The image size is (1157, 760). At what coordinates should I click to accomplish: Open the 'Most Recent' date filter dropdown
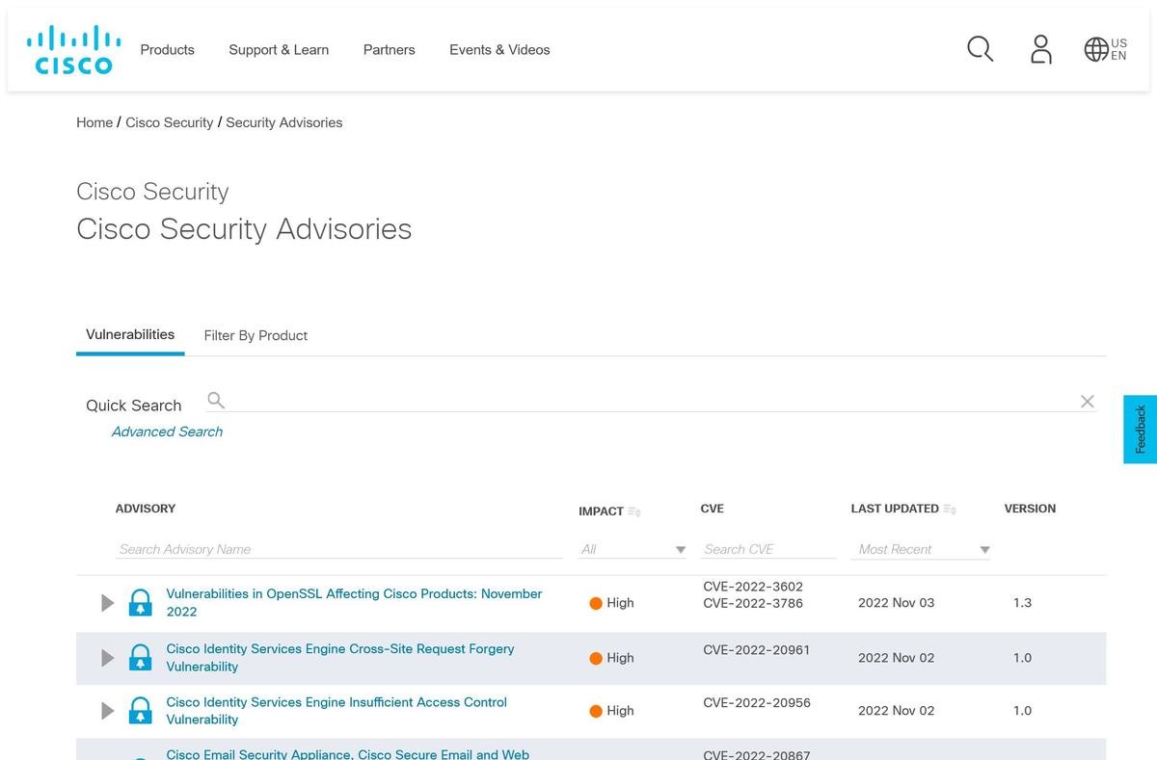923,549
